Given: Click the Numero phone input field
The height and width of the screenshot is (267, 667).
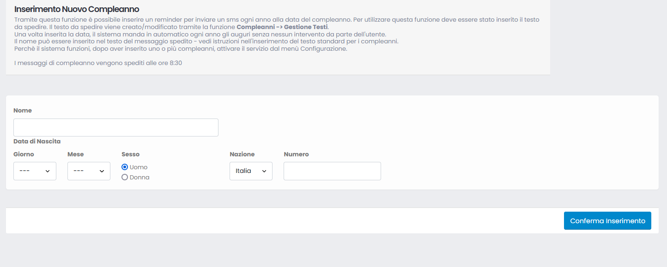Looking at the screenshot, I should (332, 171).
